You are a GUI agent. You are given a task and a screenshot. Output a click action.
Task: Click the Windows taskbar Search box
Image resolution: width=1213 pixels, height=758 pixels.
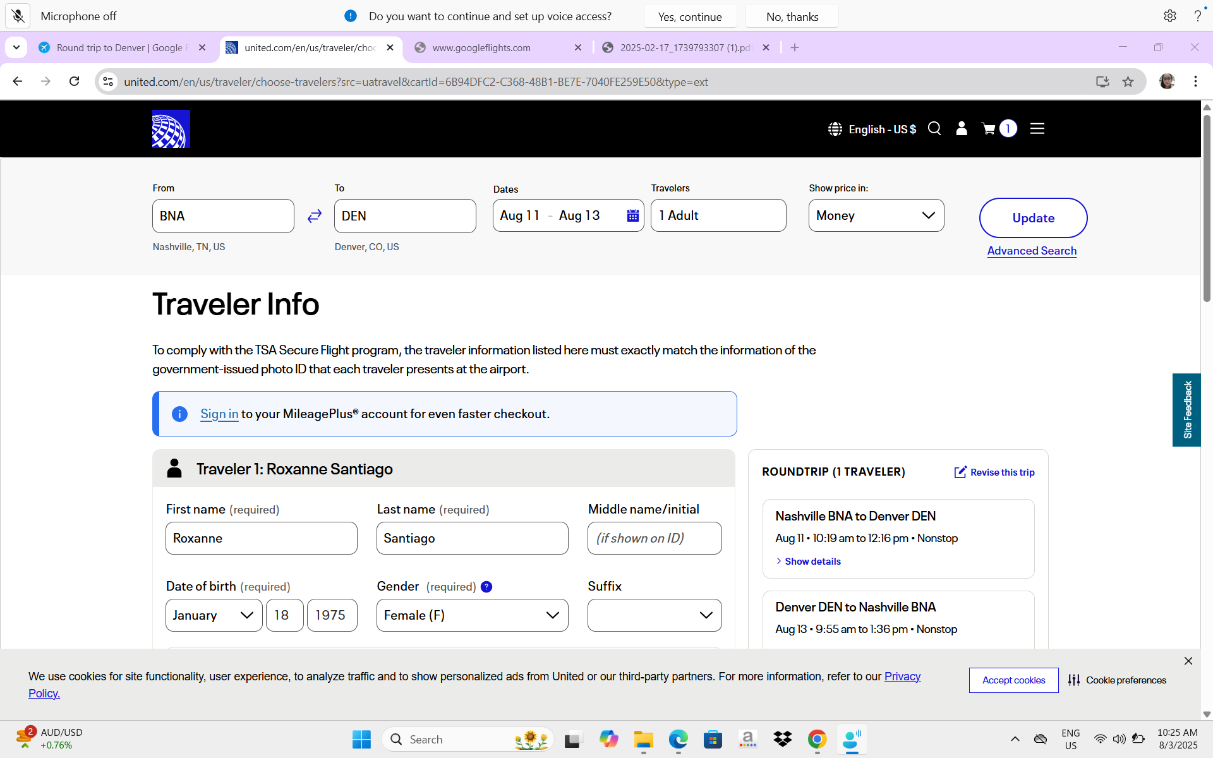[468, 739]
